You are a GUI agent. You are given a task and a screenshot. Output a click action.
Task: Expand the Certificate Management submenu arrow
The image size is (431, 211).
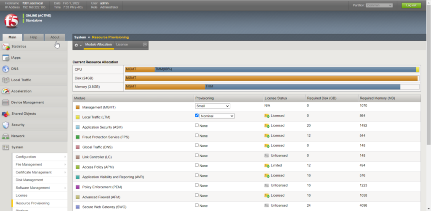click(x=65, y=172)
